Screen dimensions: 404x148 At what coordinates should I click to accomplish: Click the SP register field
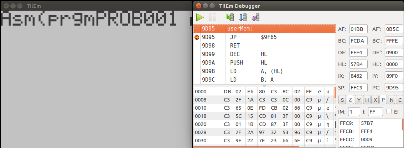tap(358, 87)
